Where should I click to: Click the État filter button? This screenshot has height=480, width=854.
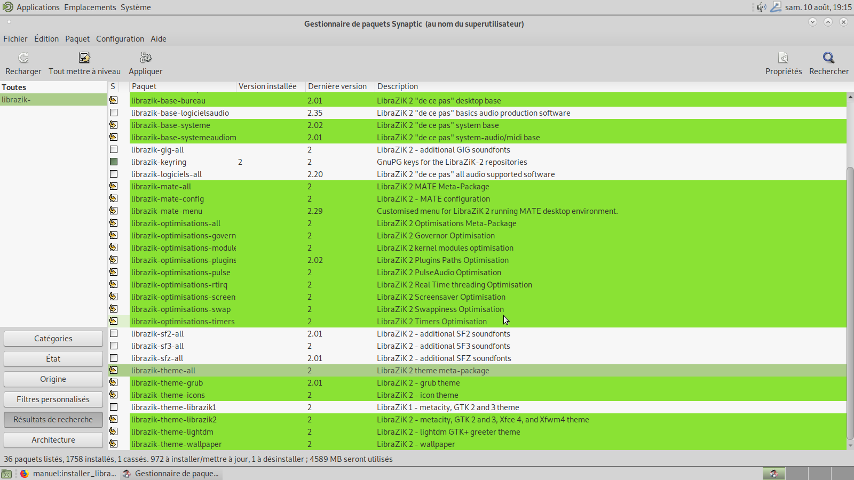(53, 359)
